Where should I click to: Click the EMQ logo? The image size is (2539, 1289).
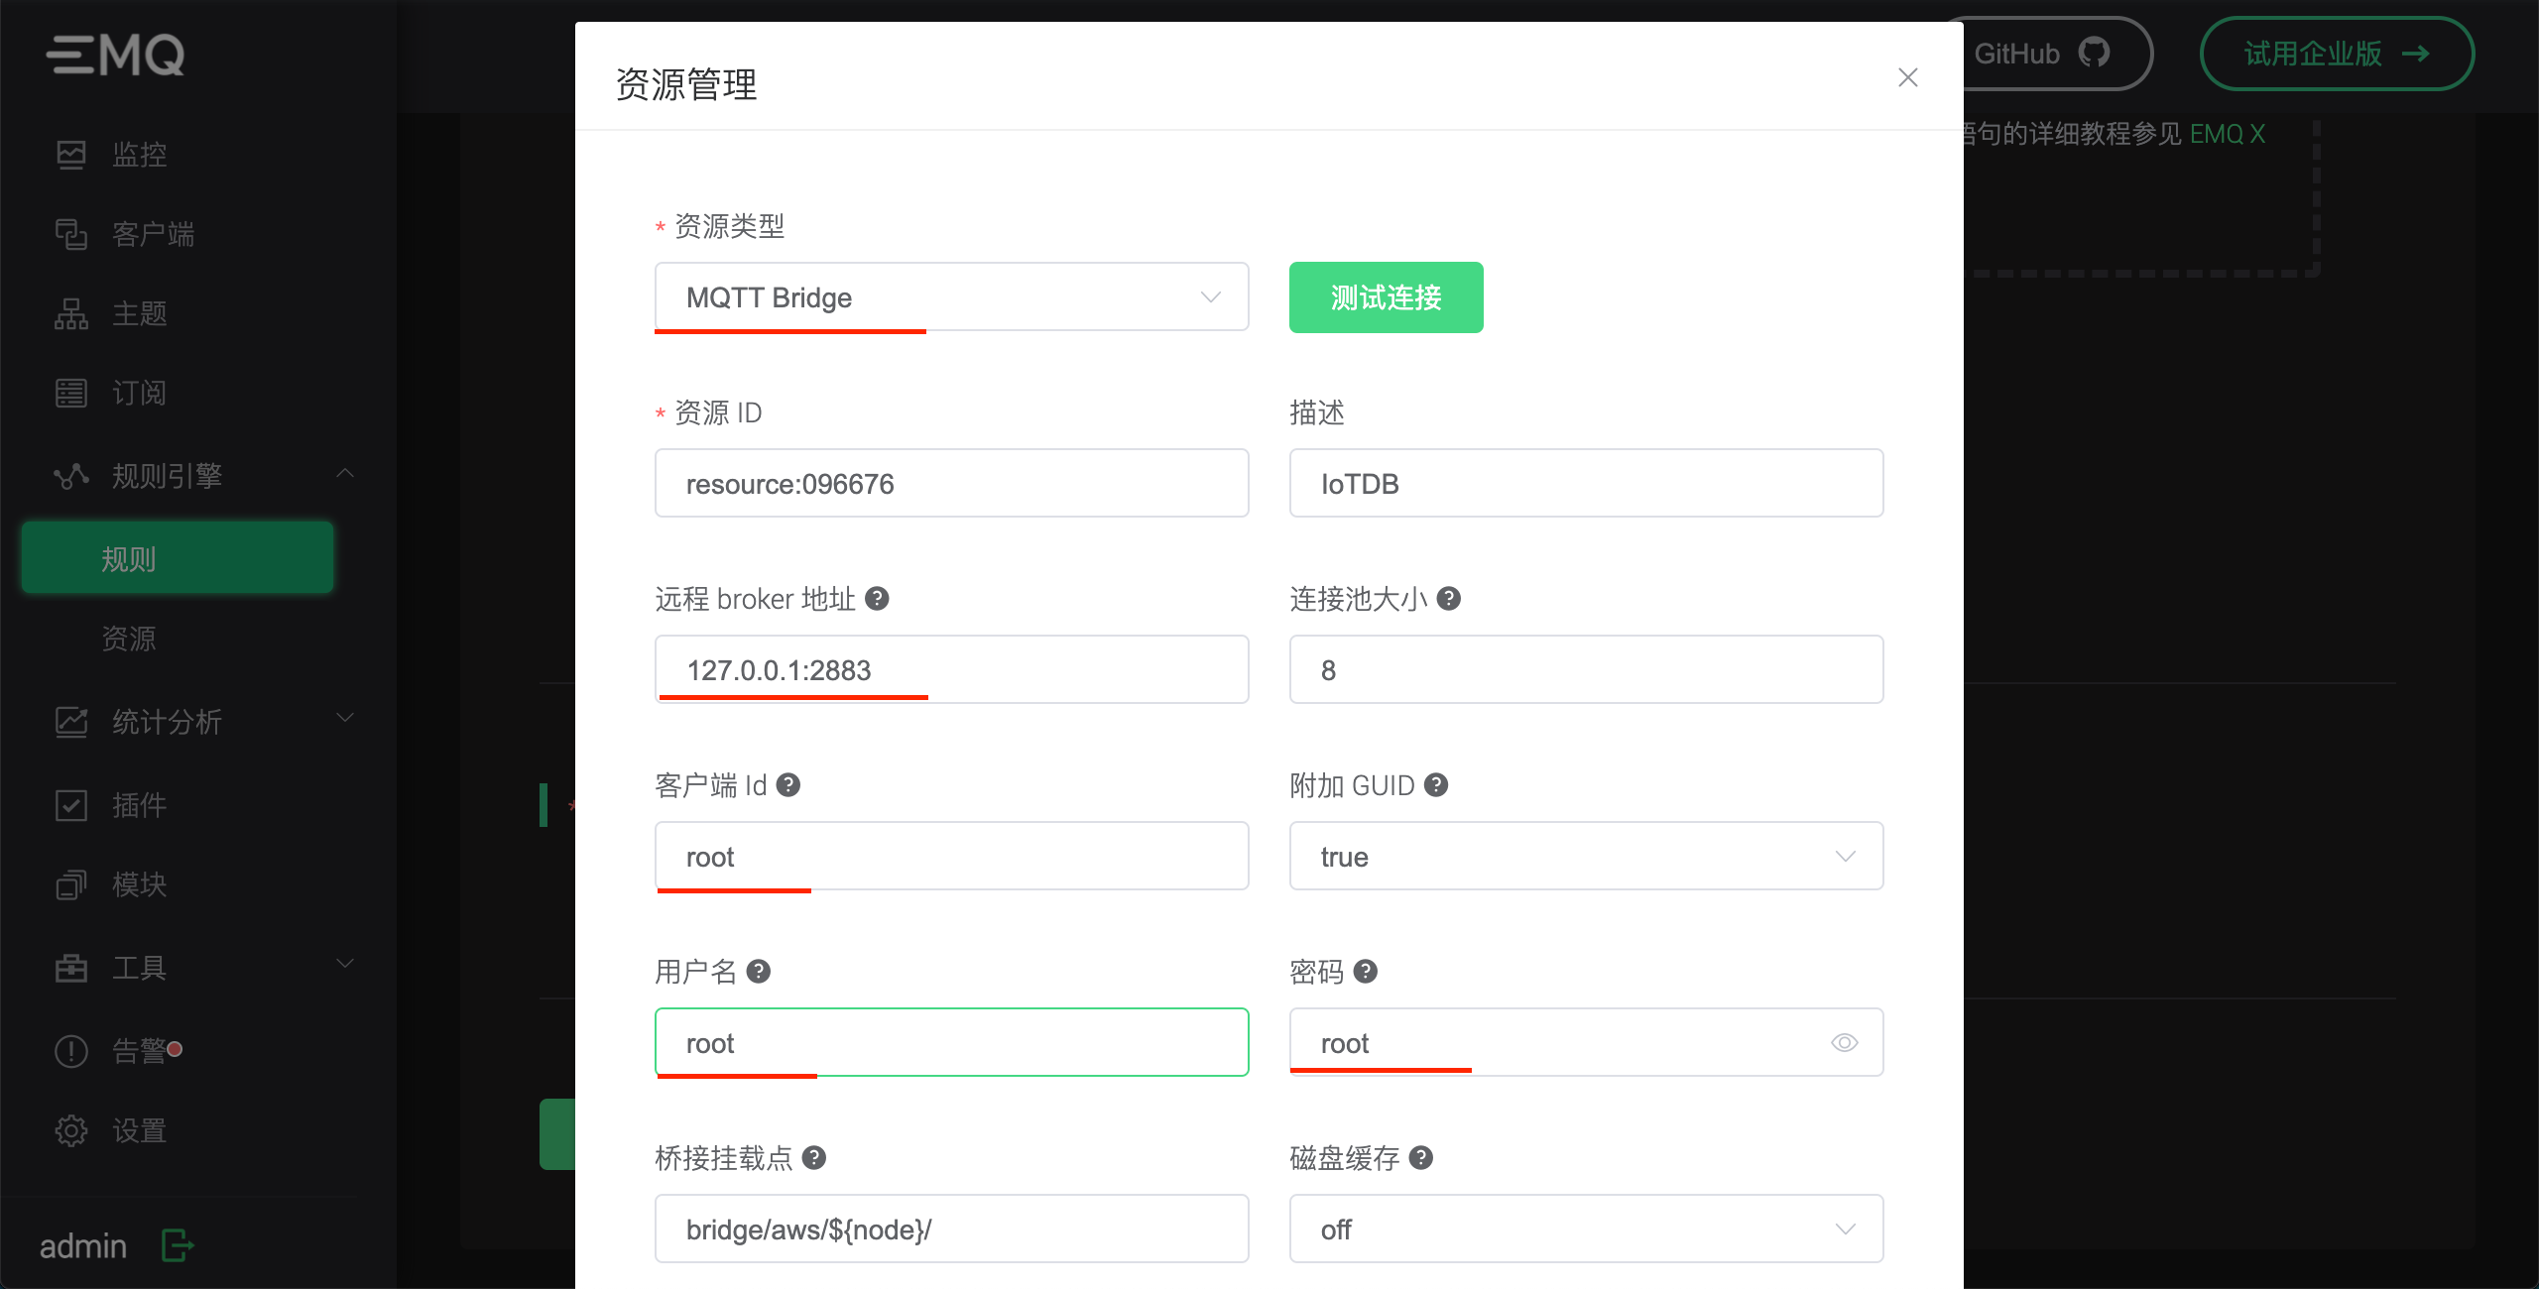[x=117, y=55]
